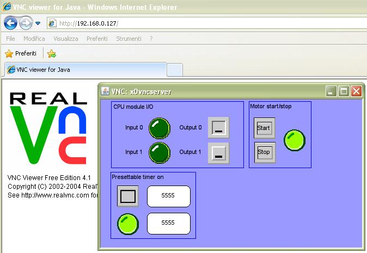367x253 pixels.
Task: Click the Output 0 label
Action: (191, 127)
